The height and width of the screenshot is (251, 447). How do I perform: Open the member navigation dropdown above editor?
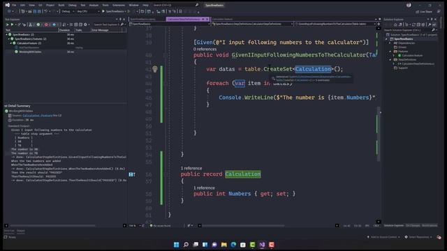[335, 24]
